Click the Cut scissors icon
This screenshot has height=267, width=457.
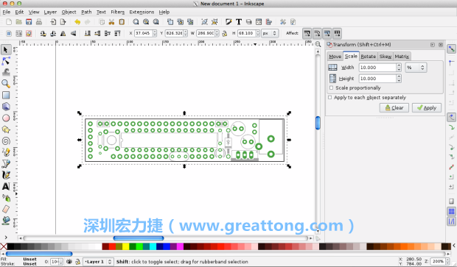tap(111, 22)
